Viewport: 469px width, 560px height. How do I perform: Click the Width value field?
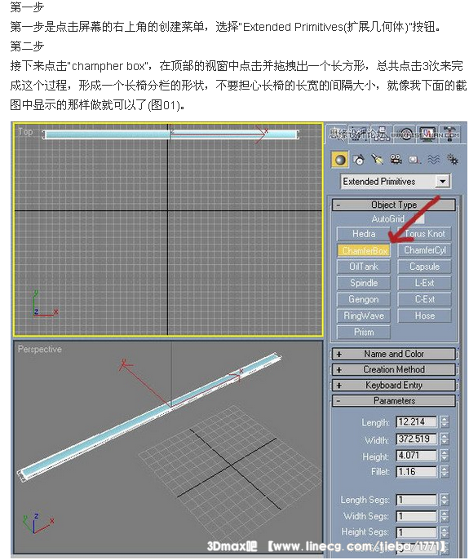(x=417, y=439)
